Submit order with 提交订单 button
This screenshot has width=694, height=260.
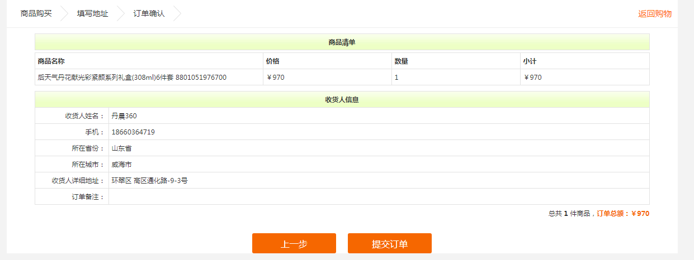coord(390,244)
